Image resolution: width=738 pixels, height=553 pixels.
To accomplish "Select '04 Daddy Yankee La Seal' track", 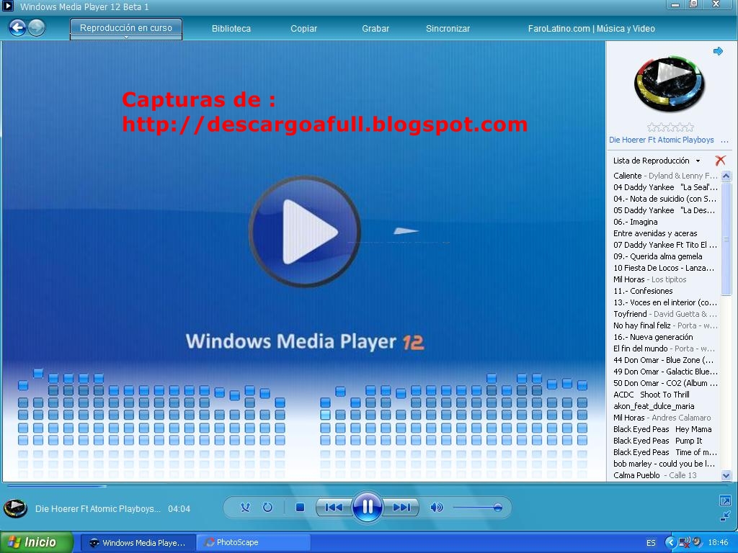I will [665, 187].
